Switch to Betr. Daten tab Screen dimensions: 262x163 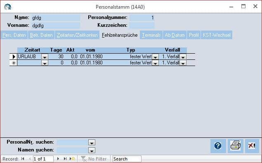tap(41, 35)
